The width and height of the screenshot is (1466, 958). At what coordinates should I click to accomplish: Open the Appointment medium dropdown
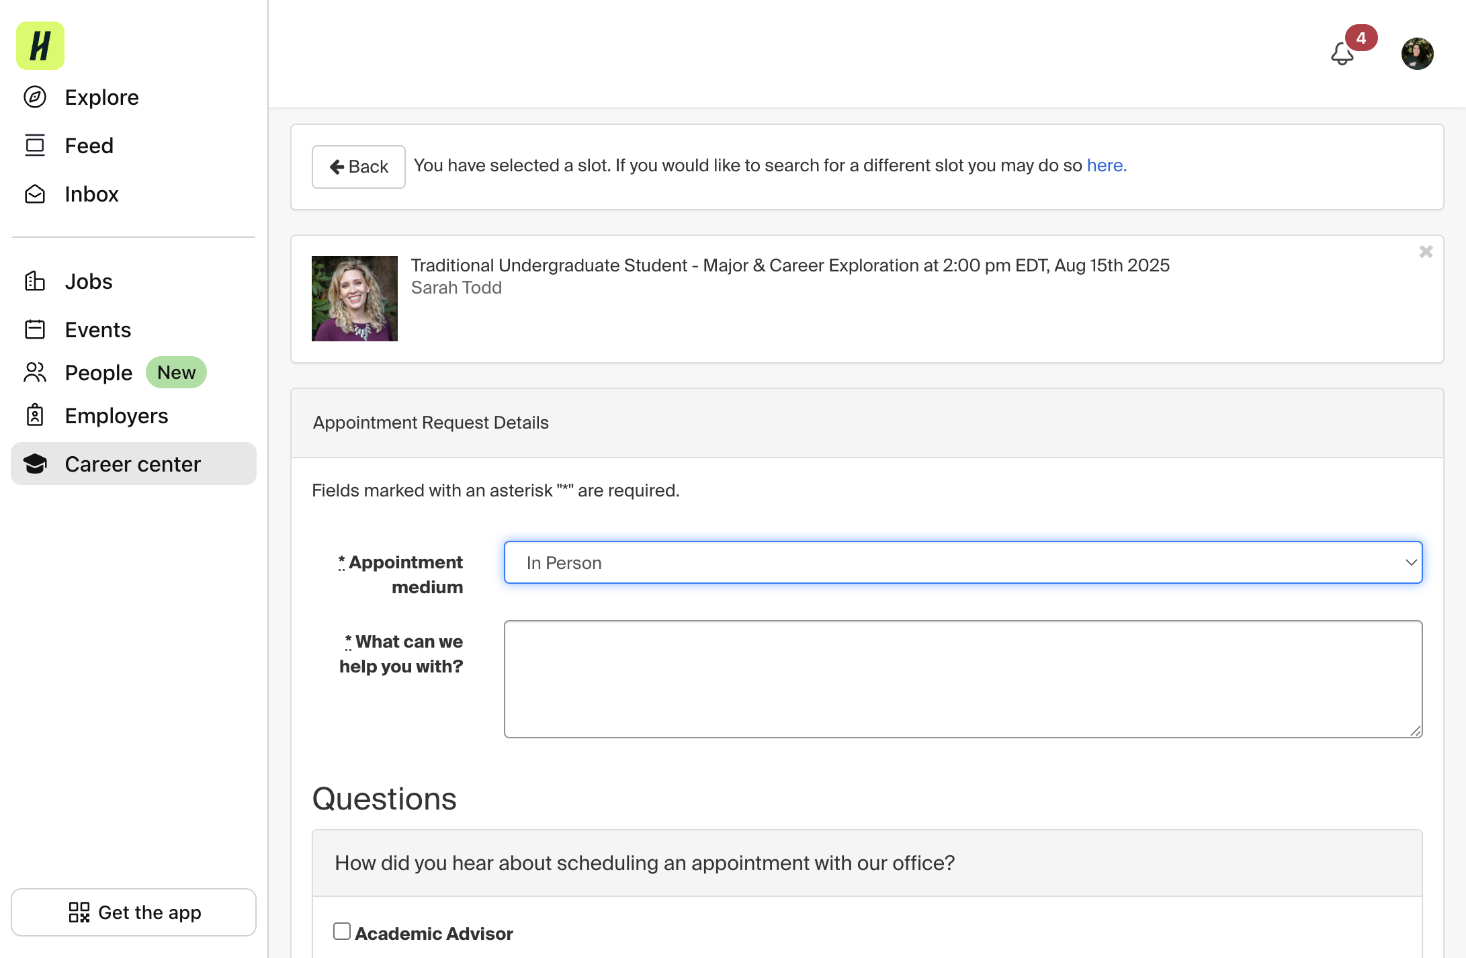pyautogui.click(x=963, y=562)
